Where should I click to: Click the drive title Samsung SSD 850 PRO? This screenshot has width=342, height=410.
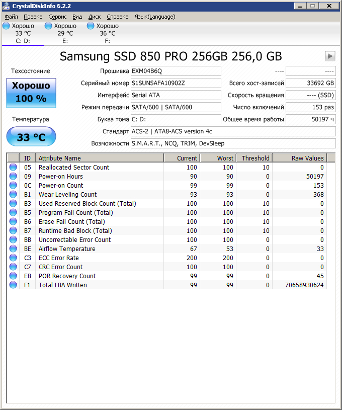[170, 56]
